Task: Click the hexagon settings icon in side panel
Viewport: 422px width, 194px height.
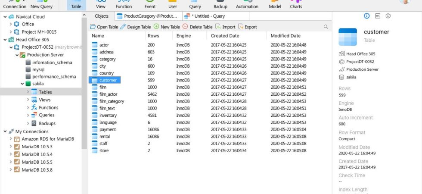Action: click(388, 16)
